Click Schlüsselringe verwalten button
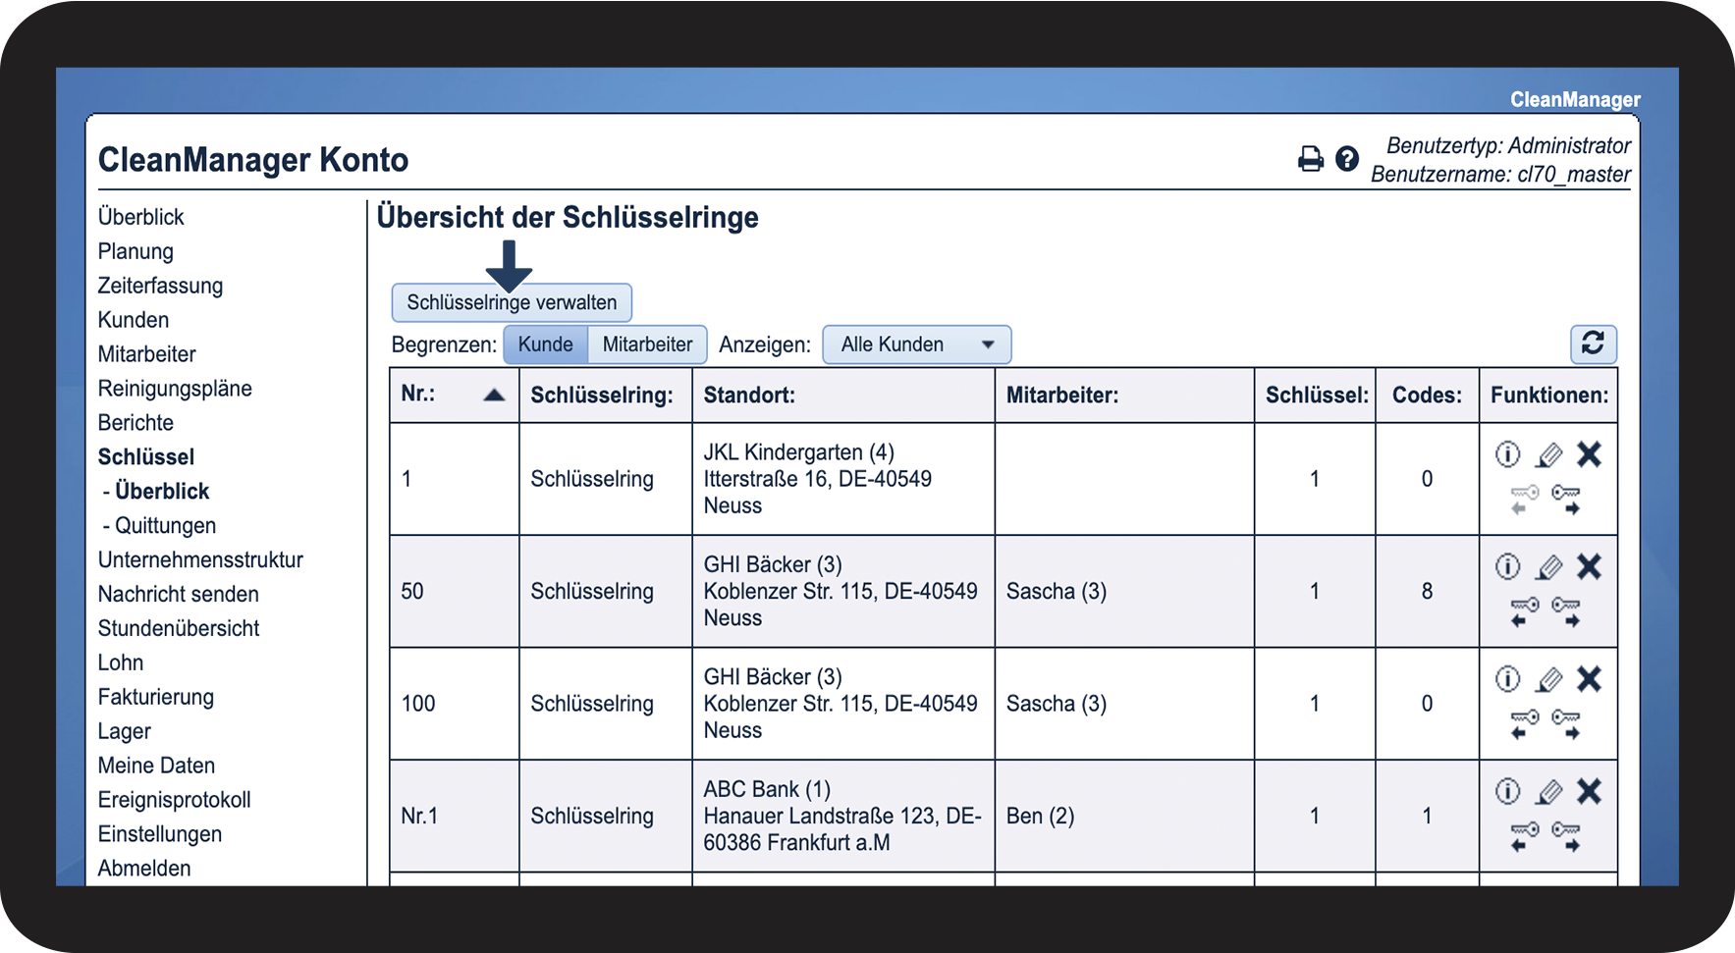1735x953 pixels. click(512, 302)
